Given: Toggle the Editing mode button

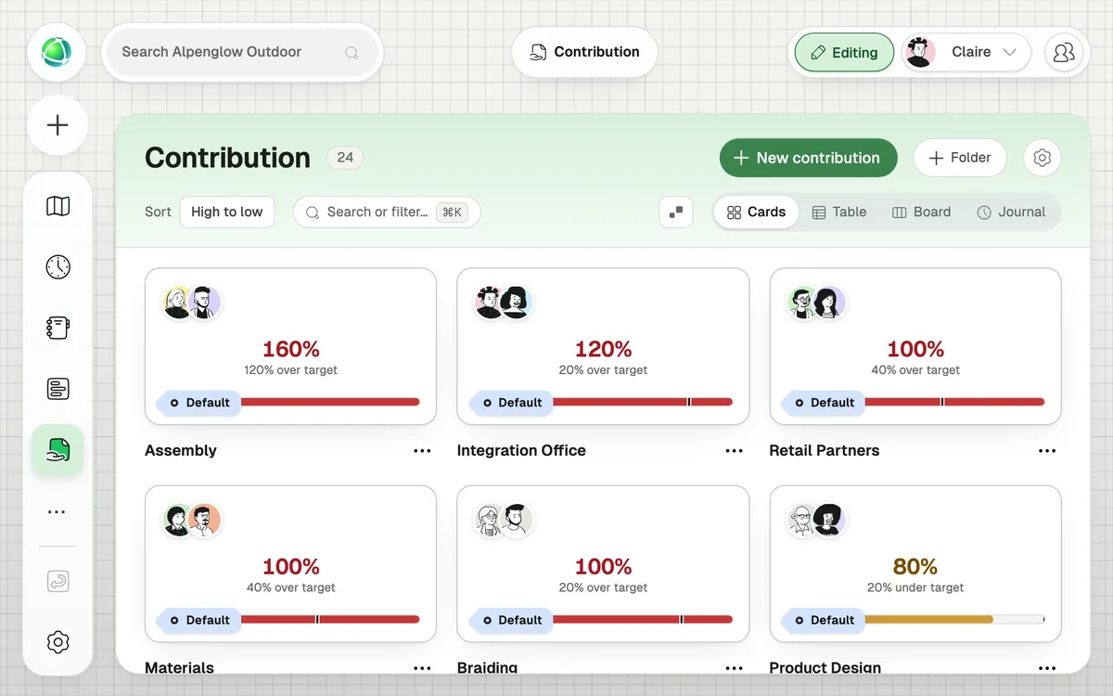Looking at the screenshot, I should (x=844, y=53).
